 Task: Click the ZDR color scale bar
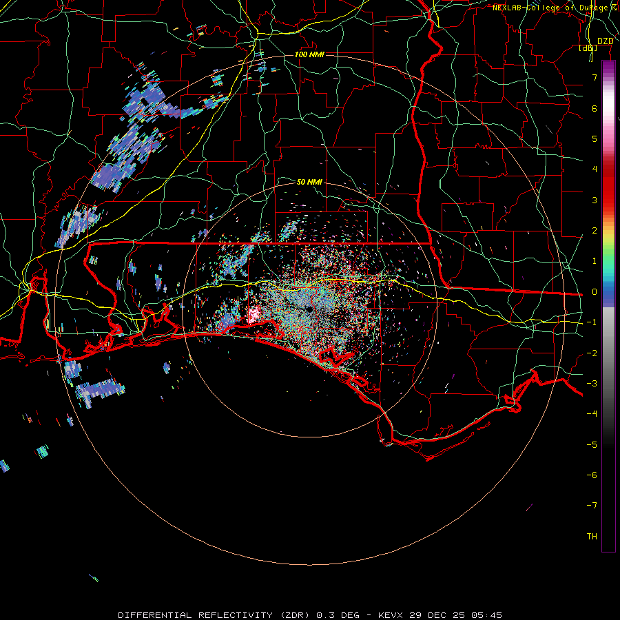pos(608,306)
